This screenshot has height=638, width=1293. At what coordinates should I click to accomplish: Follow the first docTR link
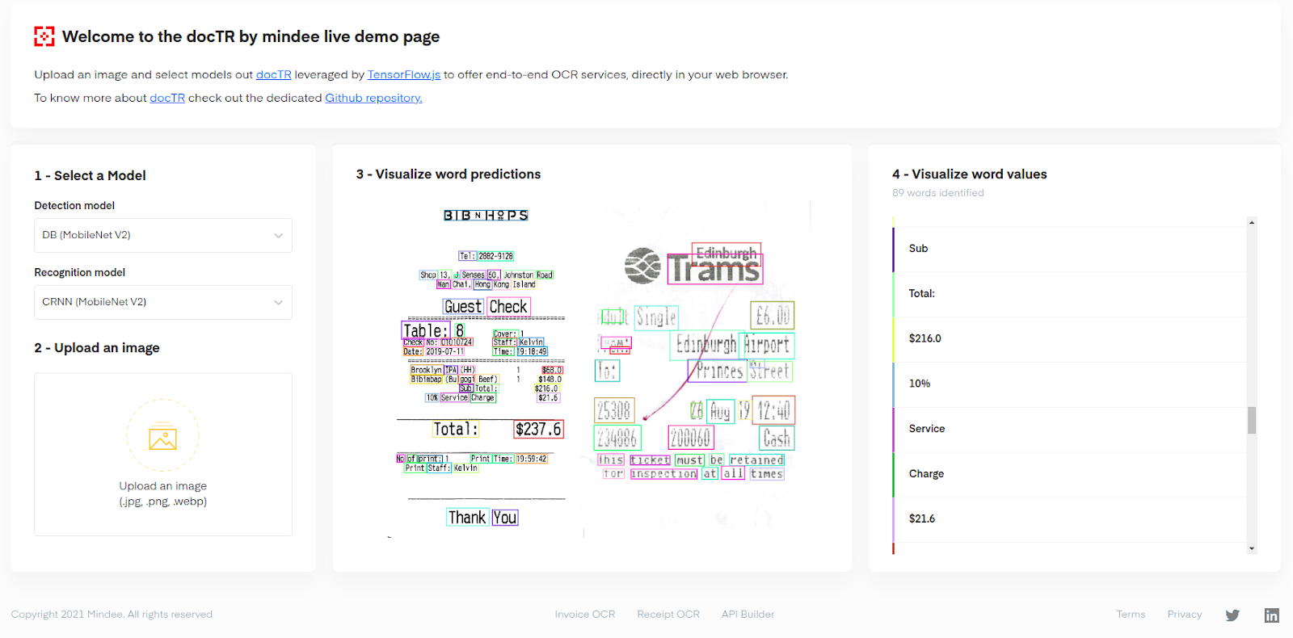274,74
